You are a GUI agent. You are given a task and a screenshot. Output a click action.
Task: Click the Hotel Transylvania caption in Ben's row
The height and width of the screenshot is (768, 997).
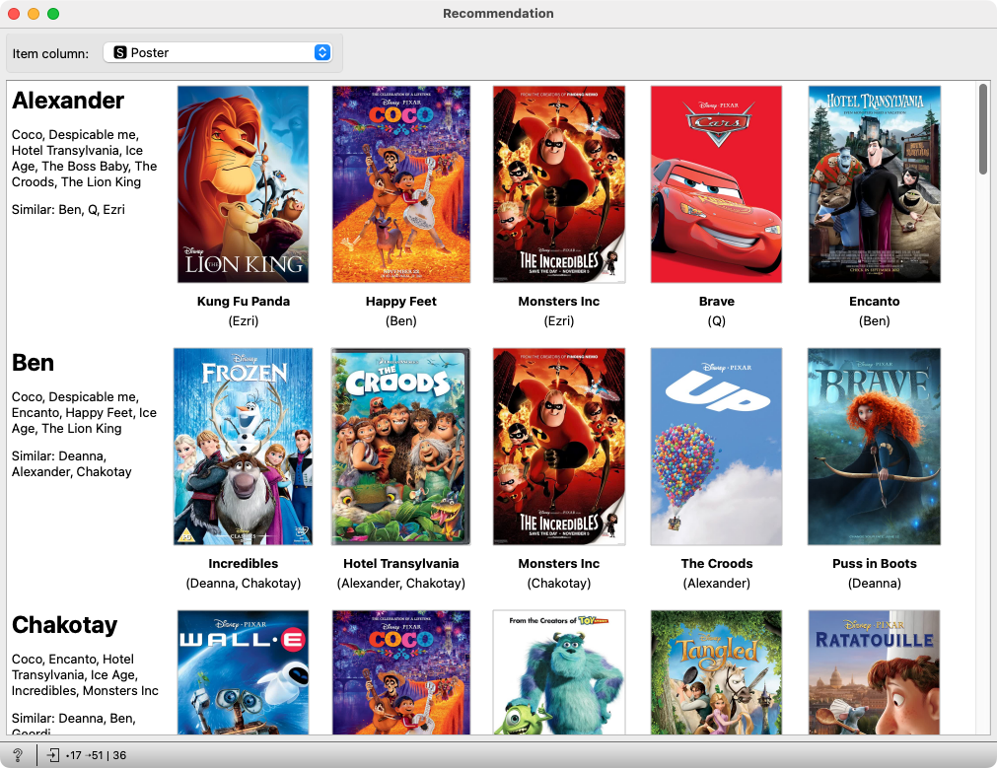pos(401,563)
